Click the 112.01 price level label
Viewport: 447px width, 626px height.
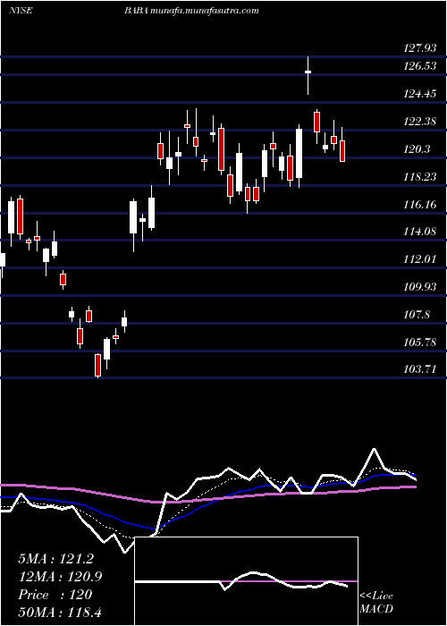[x=420, y=259]
